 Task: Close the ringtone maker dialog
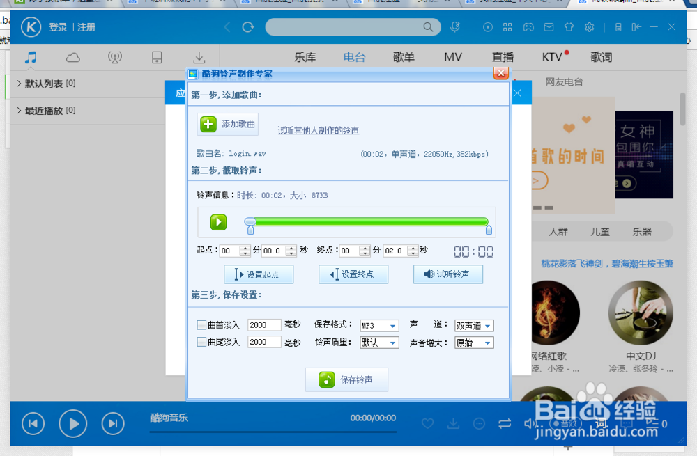(x=501, y=73)
